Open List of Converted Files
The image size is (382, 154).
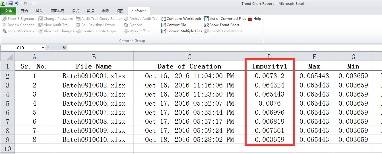207,19
